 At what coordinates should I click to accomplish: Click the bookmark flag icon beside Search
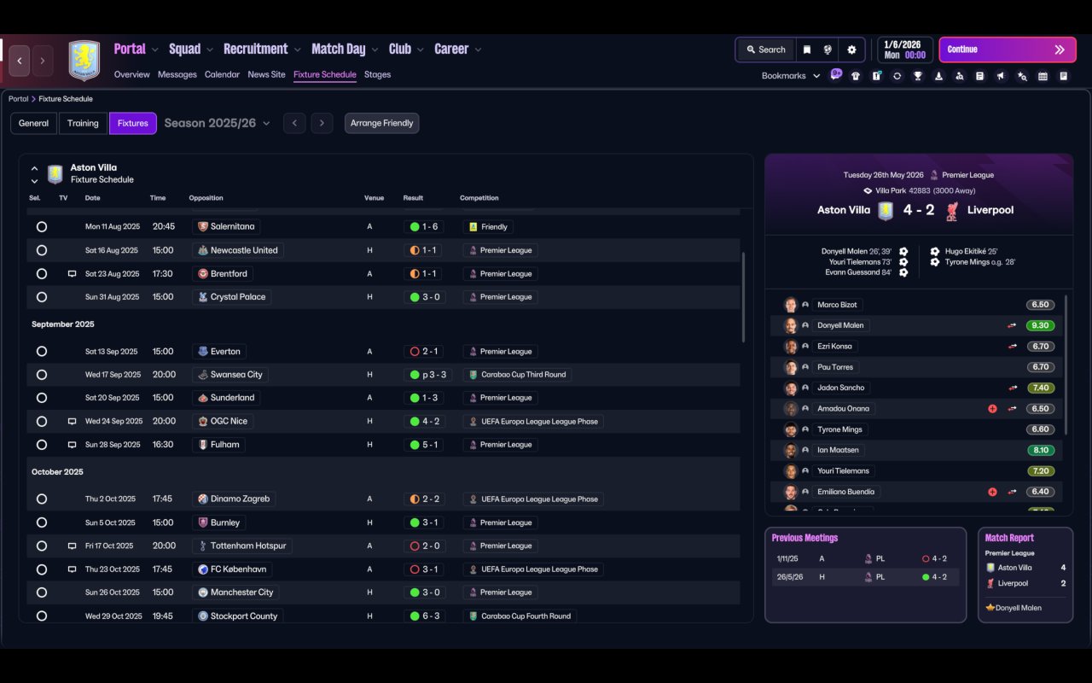(x=806, y=50)
